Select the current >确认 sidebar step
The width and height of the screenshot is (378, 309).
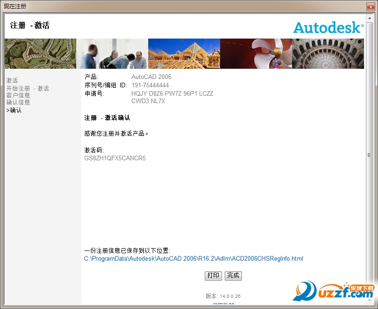pyautogui.click(x=14, y=110)
